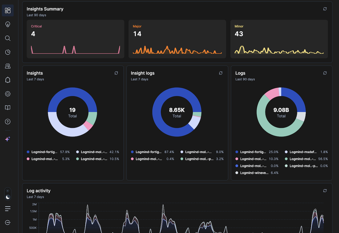The height and width of the screenshot is (233, 339).
Task: Toggle Insight logs legend entry with 0.4%
Action: (x=153, y=159)
